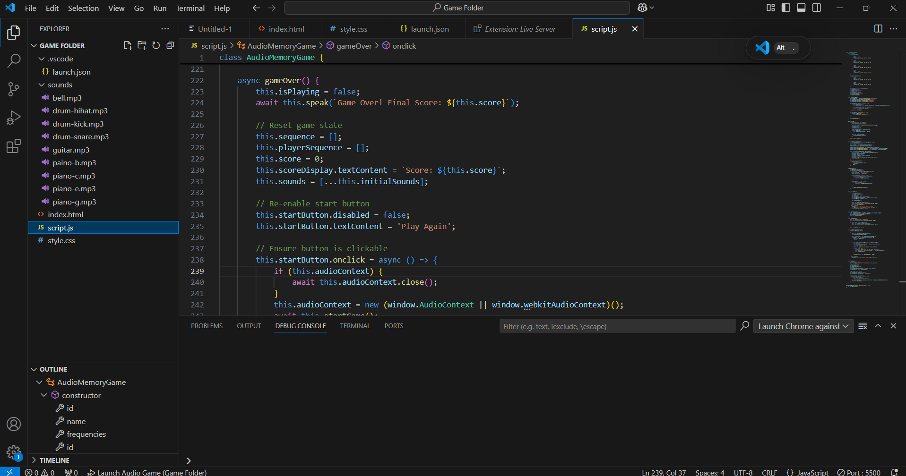
Task: Open the Selection menu
Action: tap(83, 8)
